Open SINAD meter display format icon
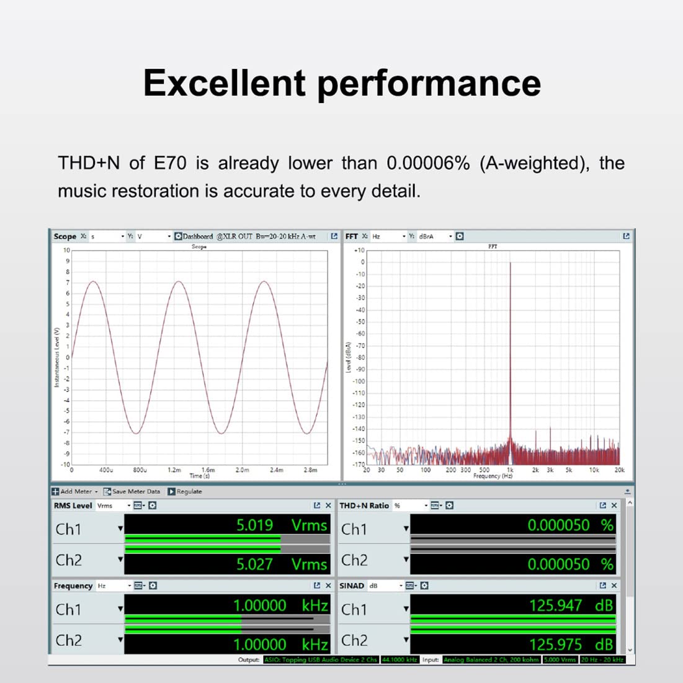Image resolution: width=683 pixels, height=683 pixels. [x=411, y=586]
